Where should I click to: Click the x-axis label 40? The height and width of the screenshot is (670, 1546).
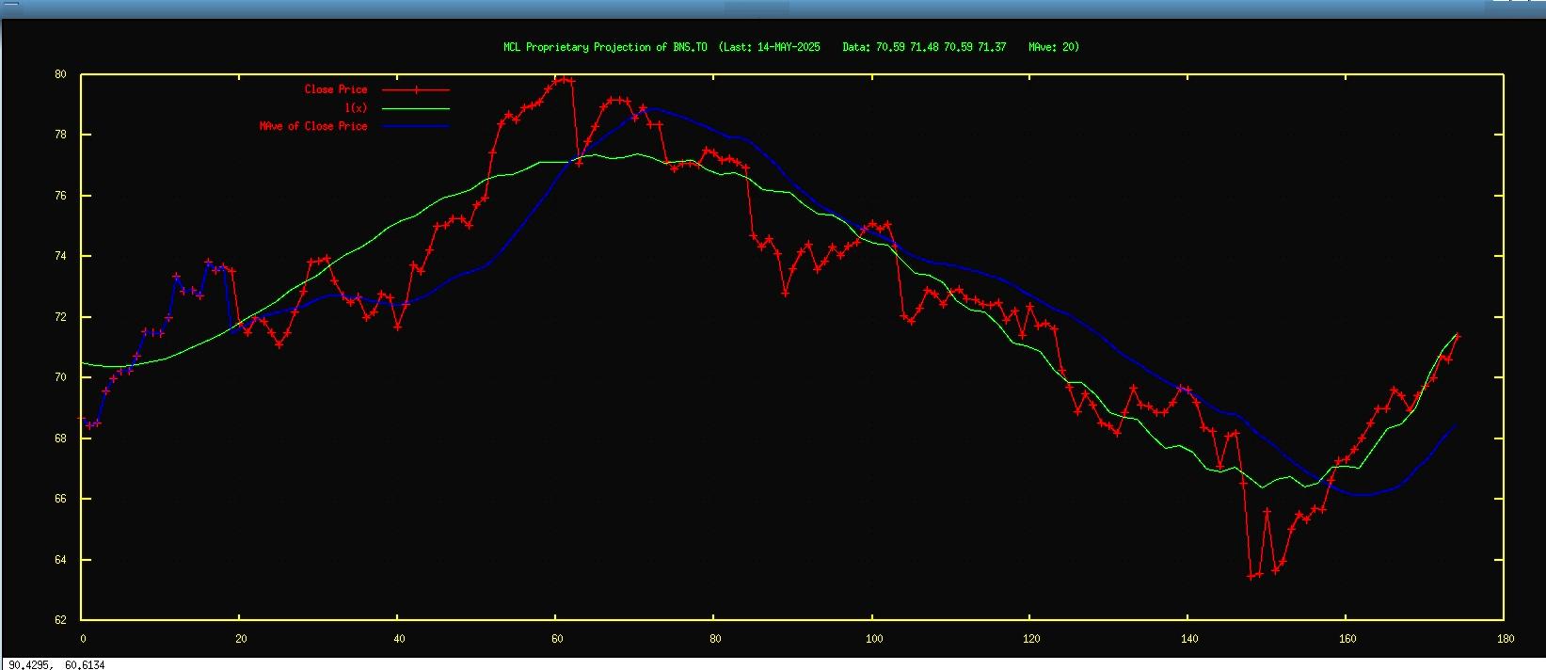coord(399,639)
